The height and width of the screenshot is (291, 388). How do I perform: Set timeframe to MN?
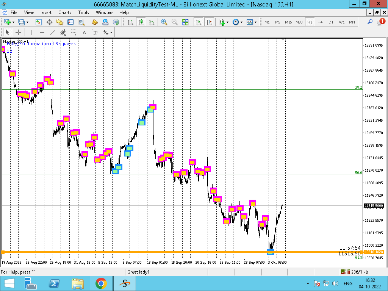point(352,22)
